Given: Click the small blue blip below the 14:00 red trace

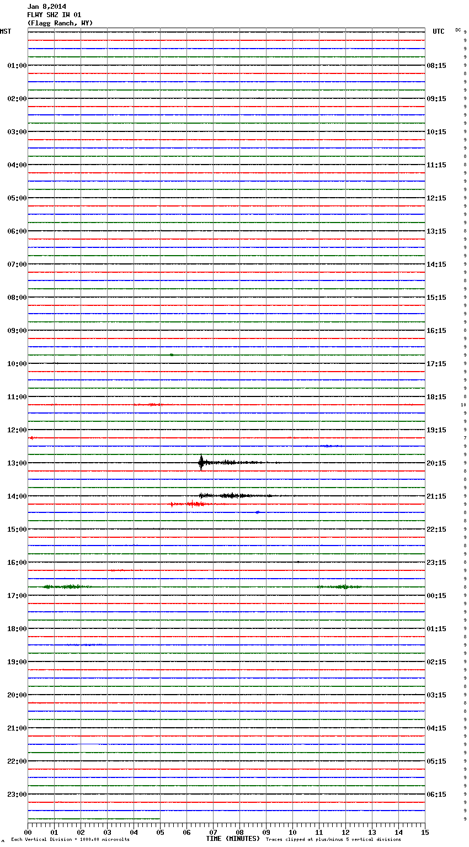Looking at the screenshot, I should [257, 512].
